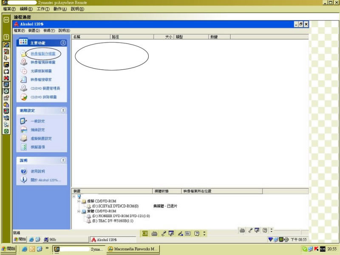The image size is (340, 255).
Task: Click the burner icon beside 映像檔燒錄精靈
Action: [24, 62]
